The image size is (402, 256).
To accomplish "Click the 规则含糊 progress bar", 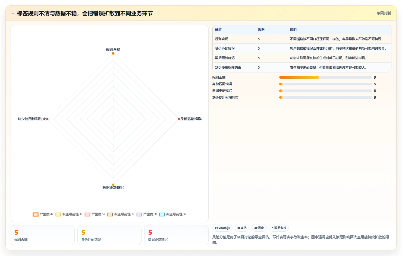I will 325,77.
